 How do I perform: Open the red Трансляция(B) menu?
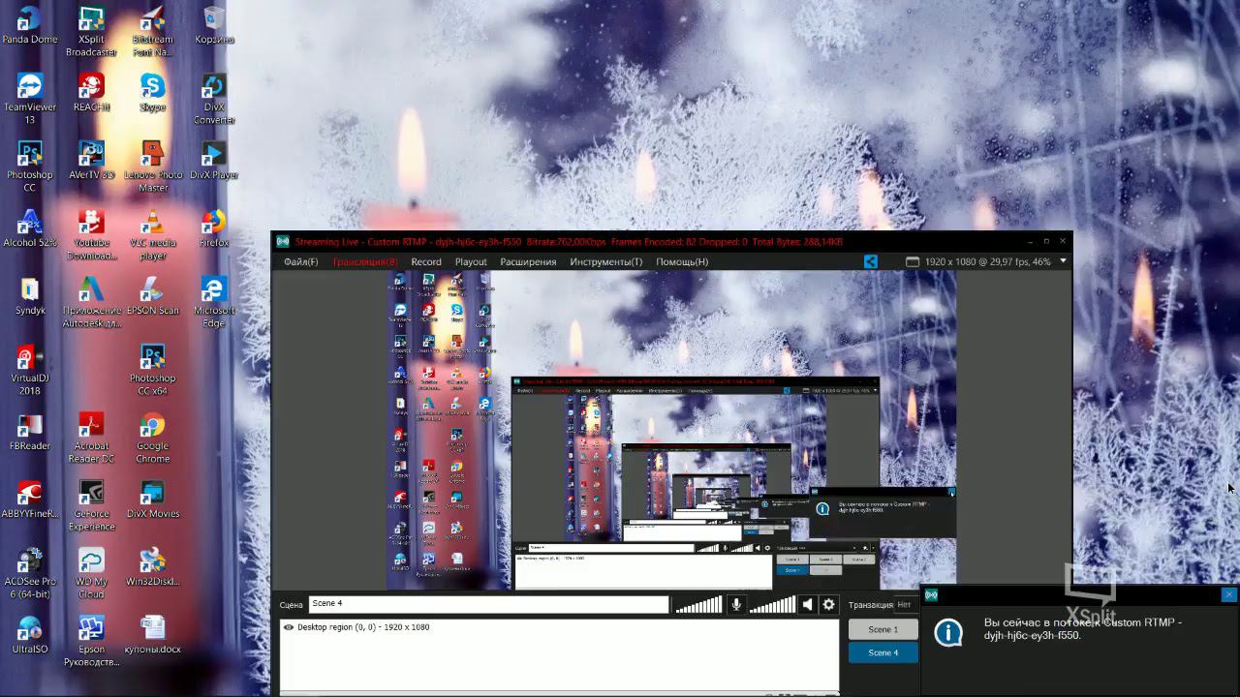tap(365, 262)
